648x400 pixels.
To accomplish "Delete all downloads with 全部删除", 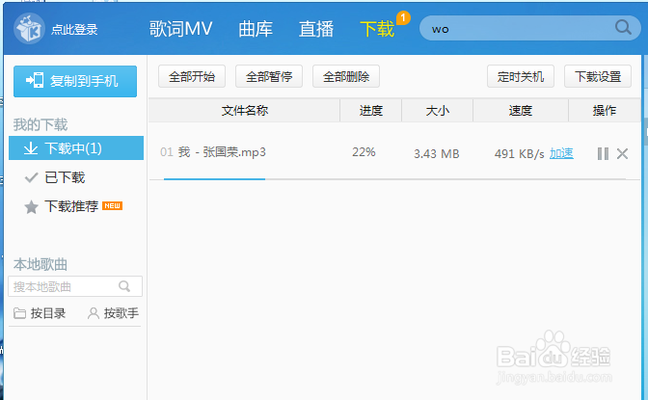I will coord(346,76).
